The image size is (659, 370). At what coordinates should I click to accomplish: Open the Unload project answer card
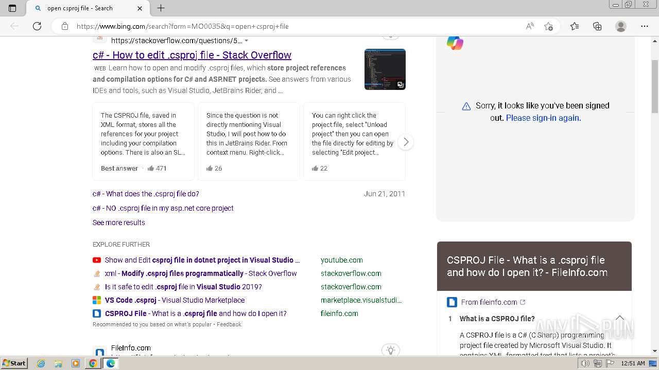(x=354, y=142)
